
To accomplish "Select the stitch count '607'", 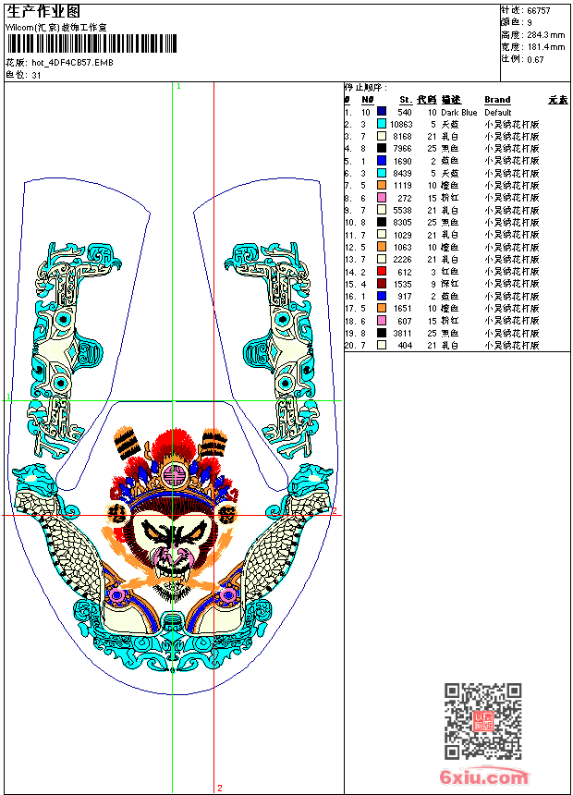I will 404,322.
